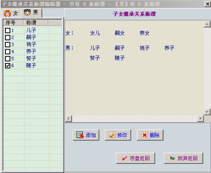Image resolution: width=211 pixels, height=173 pixels.
Task: Click 养子 in the preview panel
Action: [x=169, y=48]
